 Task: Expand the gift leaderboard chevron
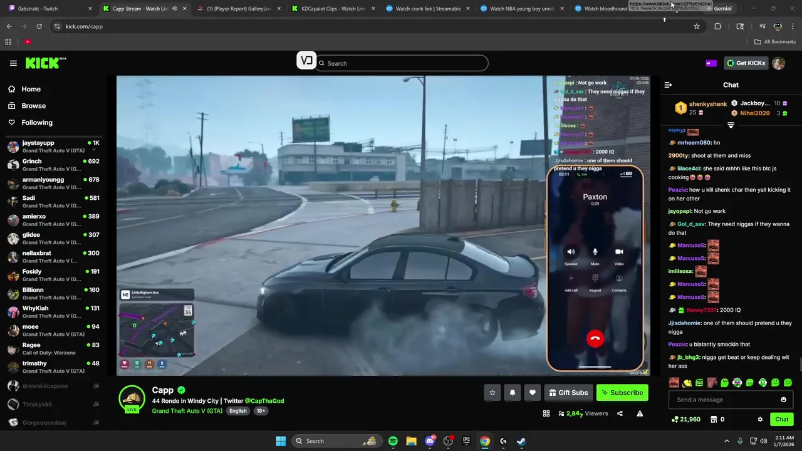(731, 125)
